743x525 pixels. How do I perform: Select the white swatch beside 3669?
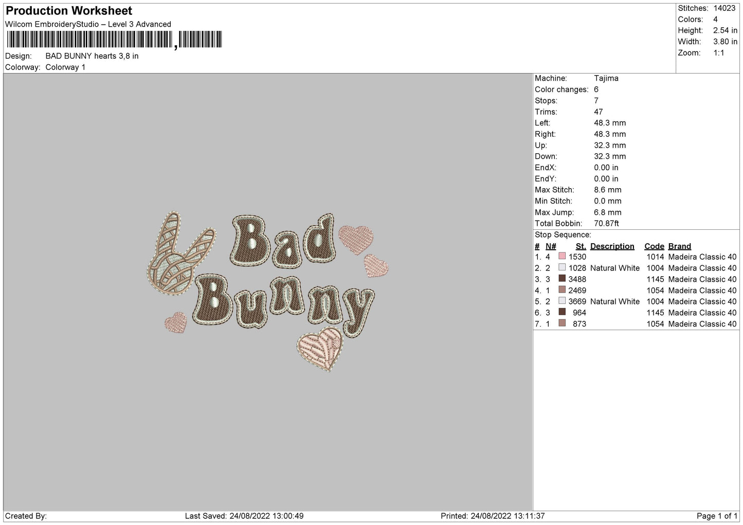click(x=562, y=301)
